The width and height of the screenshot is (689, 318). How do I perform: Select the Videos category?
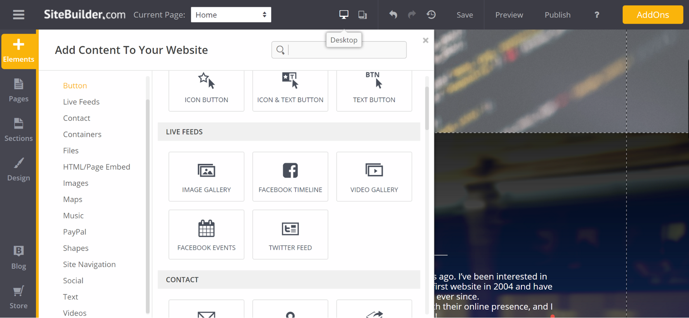[74, 313]
